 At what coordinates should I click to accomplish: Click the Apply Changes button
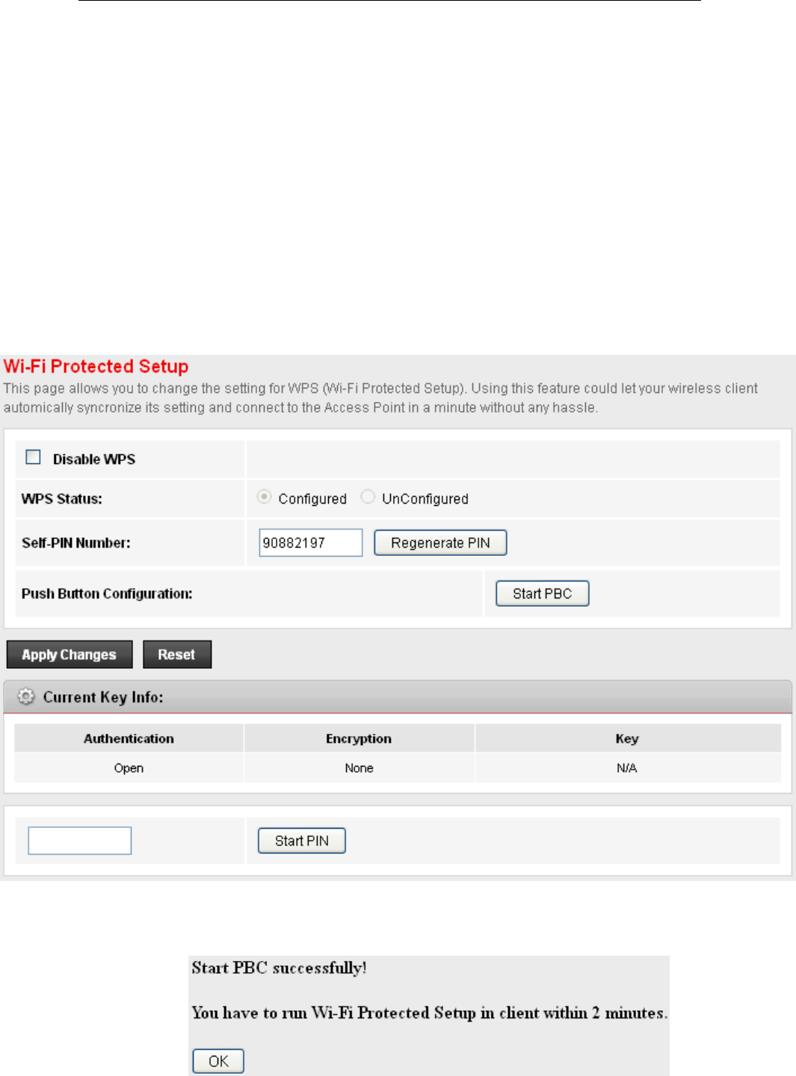point(70,655)
